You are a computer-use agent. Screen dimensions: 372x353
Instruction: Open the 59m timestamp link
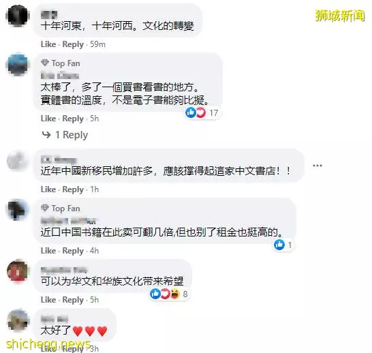[x=97, y=44]
